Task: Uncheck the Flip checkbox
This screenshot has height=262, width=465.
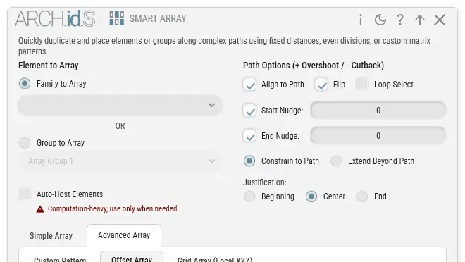Action: coord(321,85)
